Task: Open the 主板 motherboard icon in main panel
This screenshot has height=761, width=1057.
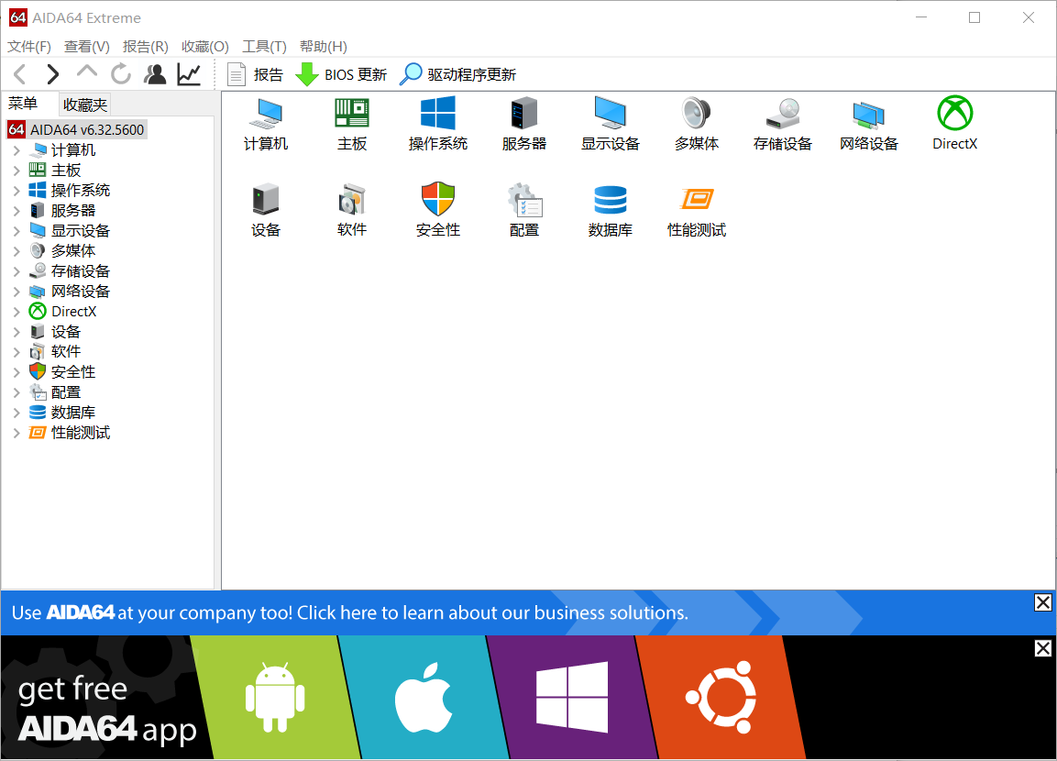Action: [352, 124]
